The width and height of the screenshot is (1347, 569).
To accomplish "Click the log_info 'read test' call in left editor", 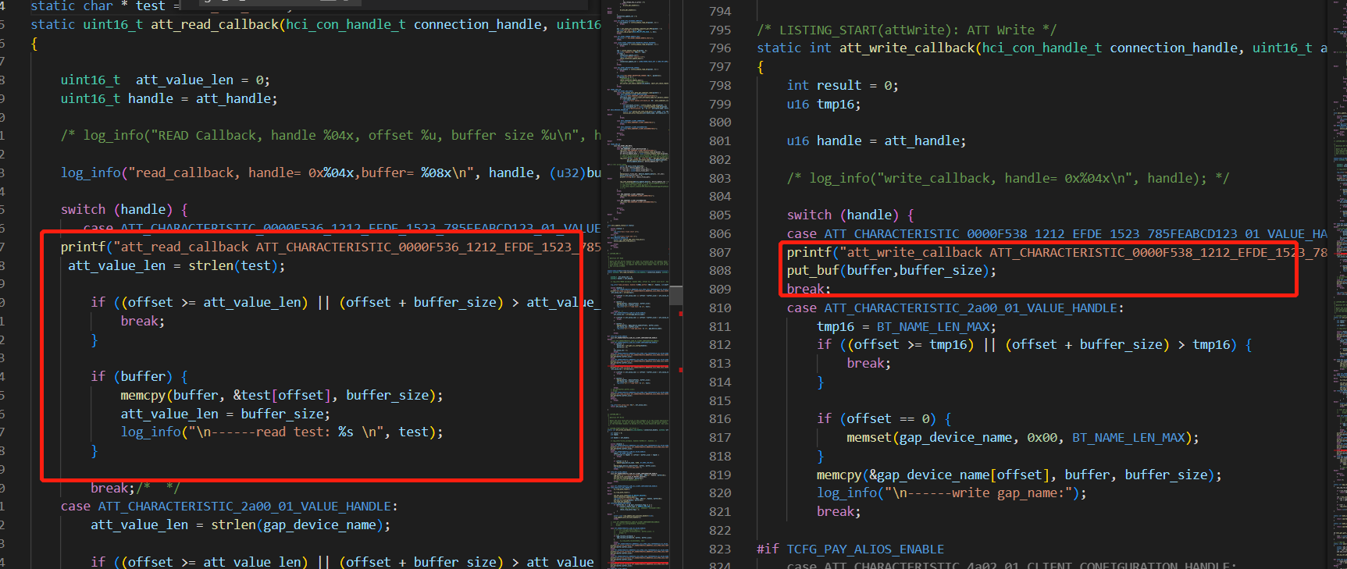I will 282,432.
